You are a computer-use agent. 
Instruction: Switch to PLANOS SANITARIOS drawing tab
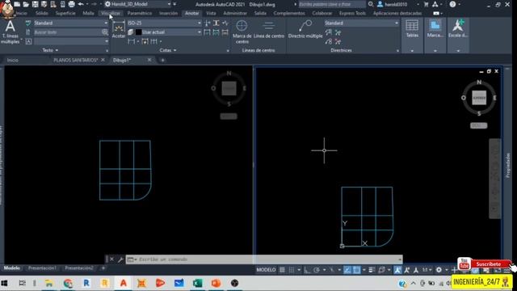click(76, 60)
